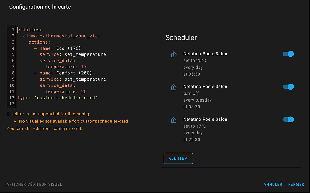The image size is (310, 193).
Task: Click the house icon beside the 05:30 schedule
Action: (x=174, y=54)
